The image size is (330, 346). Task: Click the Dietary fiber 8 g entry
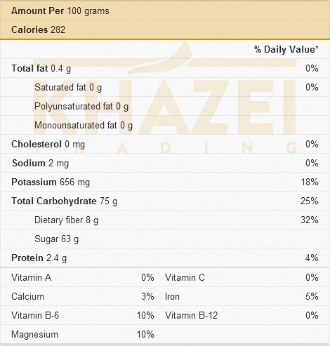(66, 220)
